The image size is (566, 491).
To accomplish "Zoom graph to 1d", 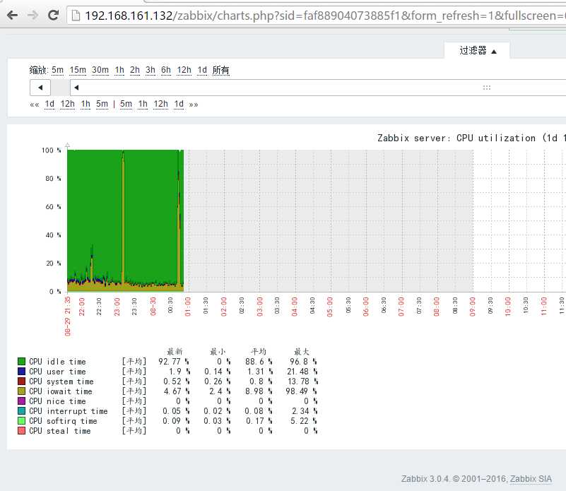I will pyautogui.click(x=202, y=70).
